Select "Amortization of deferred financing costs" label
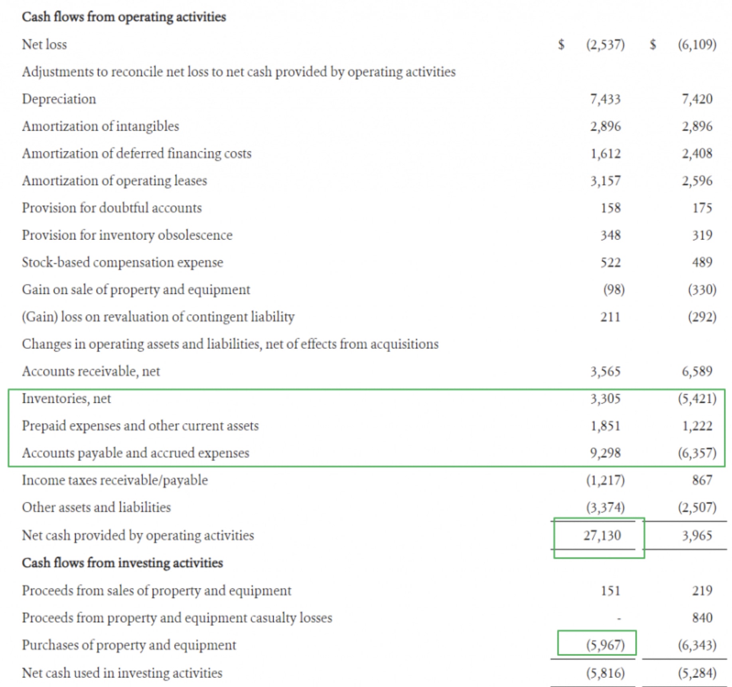 (136, 154)
